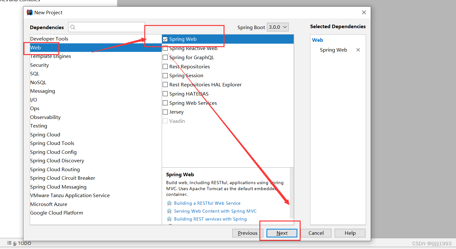Open the Help button
The height and width of the screenshot is (249, 456).
(350, 233)
